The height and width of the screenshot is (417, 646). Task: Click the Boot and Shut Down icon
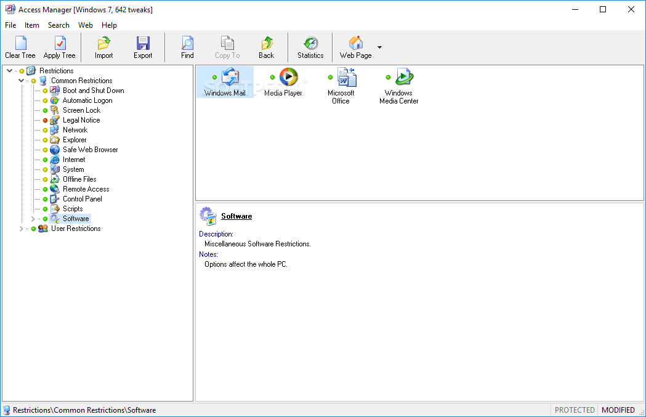(x=55, y=91)
